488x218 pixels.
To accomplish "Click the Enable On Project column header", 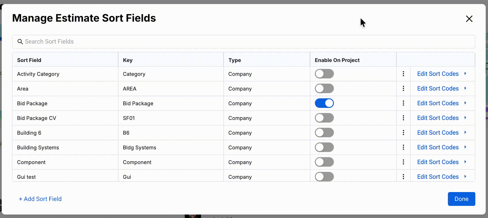I will (x=337, y=60).
